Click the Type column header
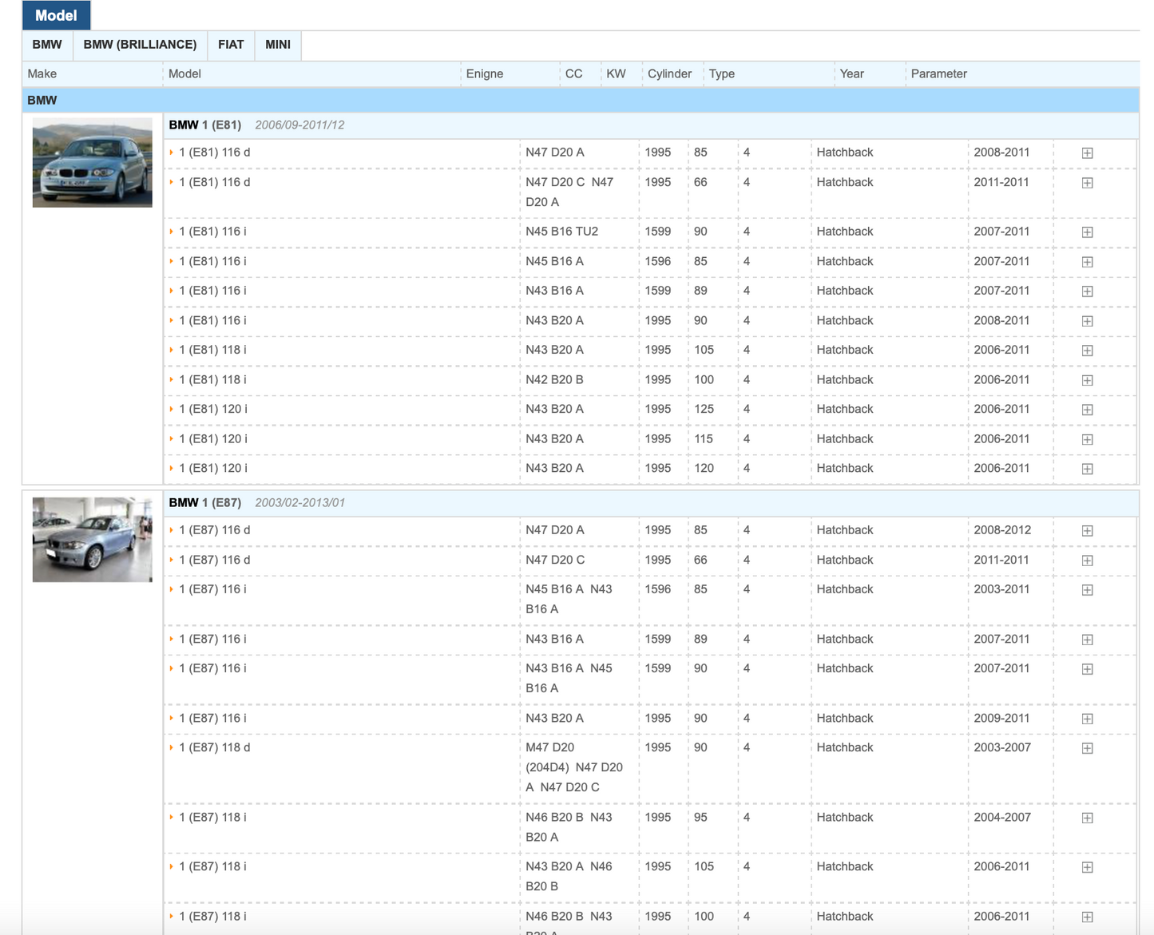Screen dimensions: 1154x935 [721, 73]
